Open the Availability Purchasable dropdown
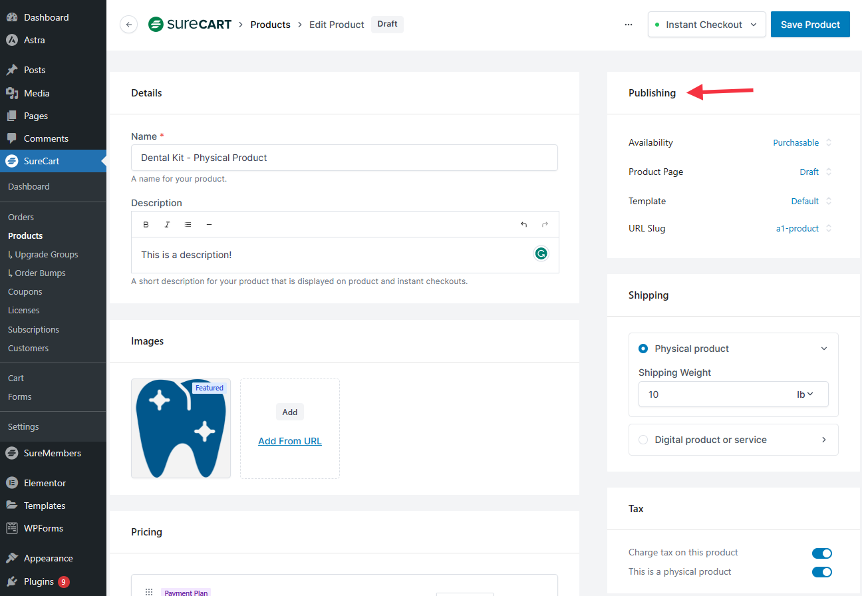 pyautogui.click(x=801, y=142)
